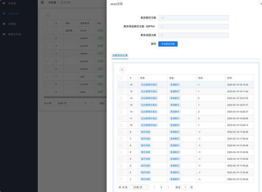Click the aaaa account cell in member list
262x192 pixels.
pyautogui.click(x=83, y=92)
